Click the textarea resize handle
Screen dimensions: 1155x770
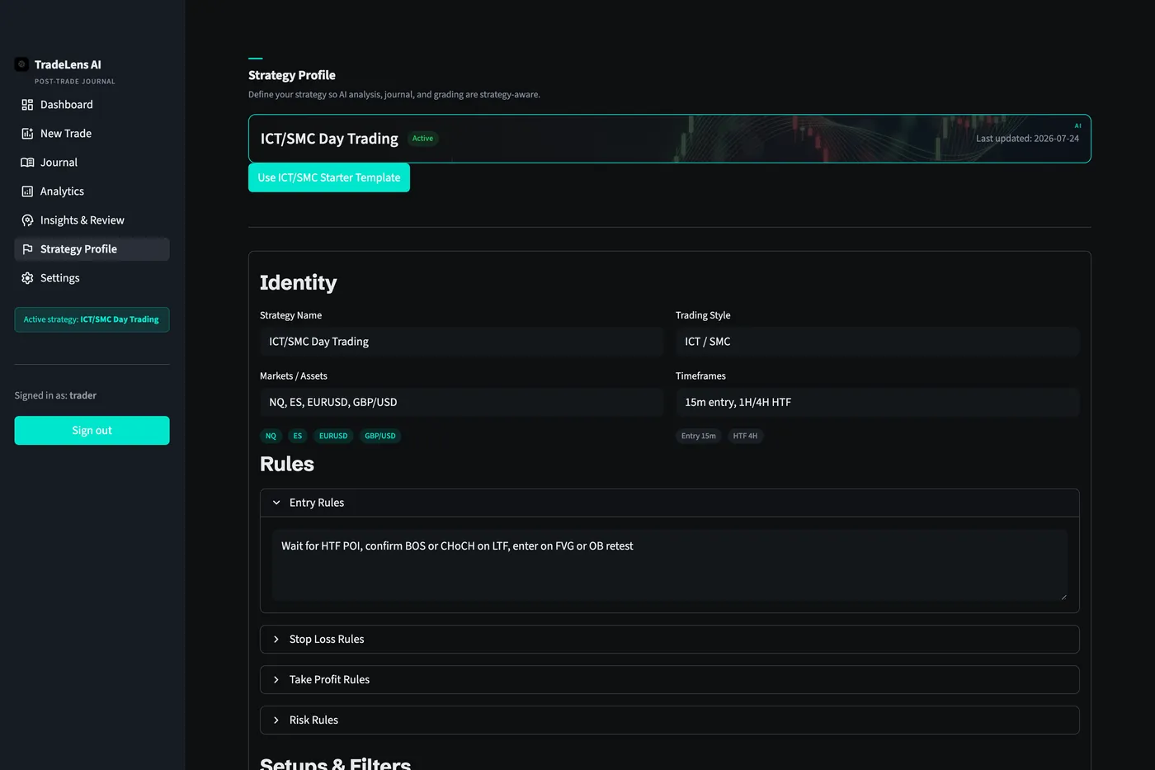coord(1063,596)
